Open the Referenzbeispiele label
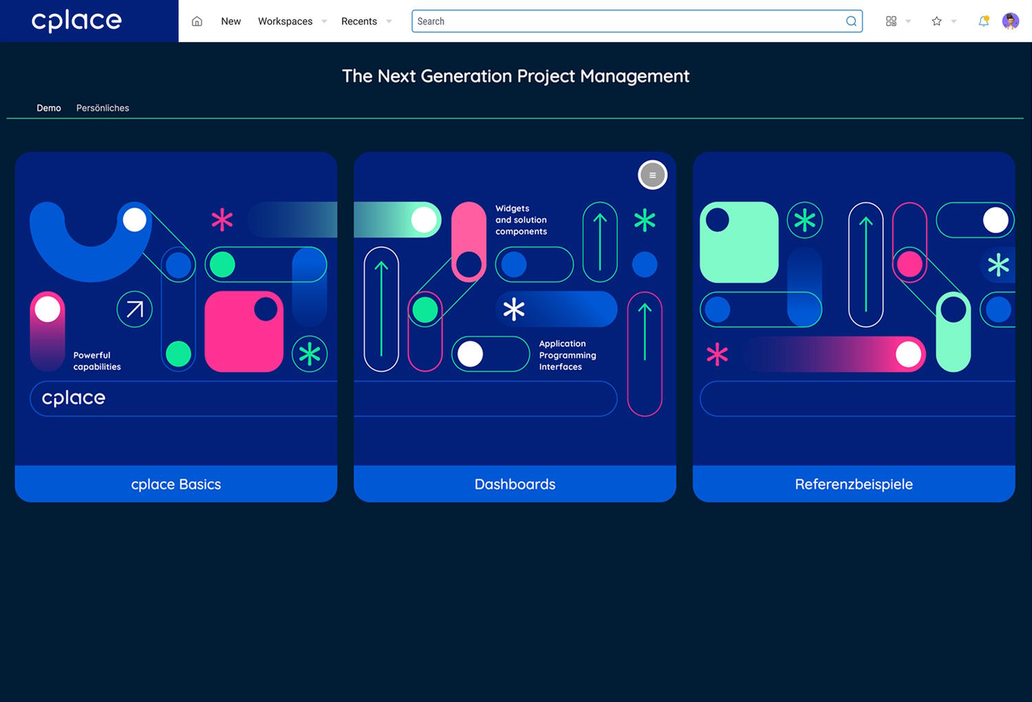 854,484
